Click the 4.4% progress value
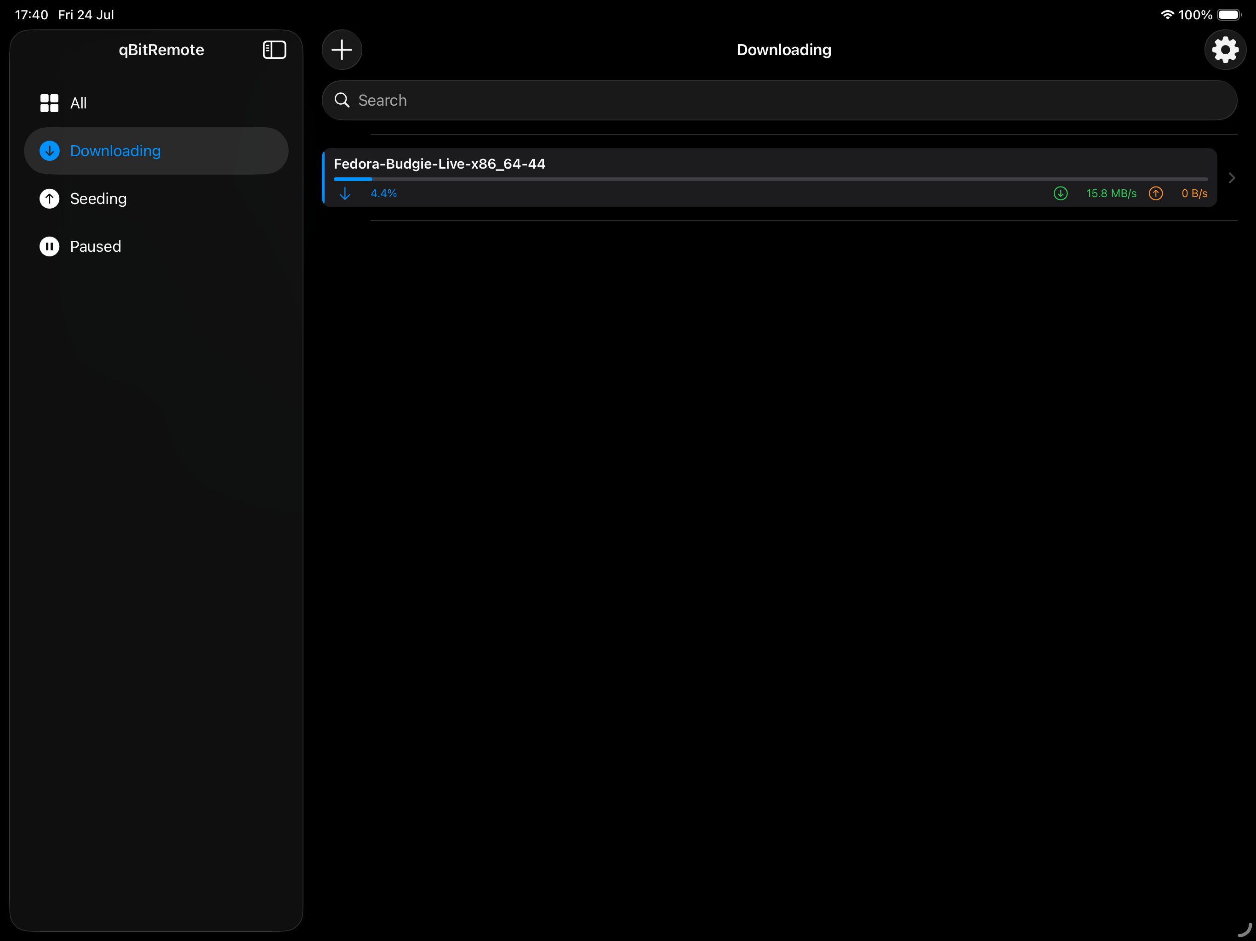This screenshot has height=941, width=1256. pos(384,193)
